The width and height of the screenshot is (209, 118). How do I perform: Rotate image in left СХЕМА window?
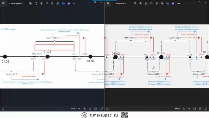[x=36, y=4]
